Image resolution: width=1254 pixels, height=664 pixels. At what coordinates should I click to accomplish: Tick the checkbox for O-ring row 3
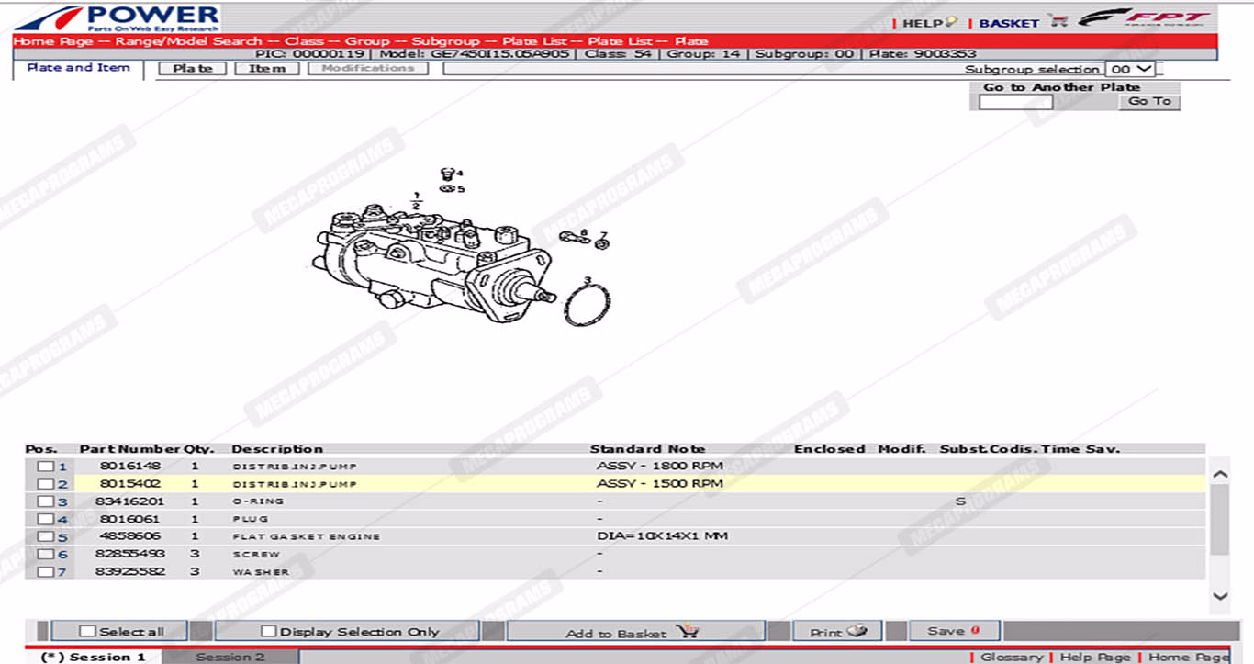coord(45,501)
